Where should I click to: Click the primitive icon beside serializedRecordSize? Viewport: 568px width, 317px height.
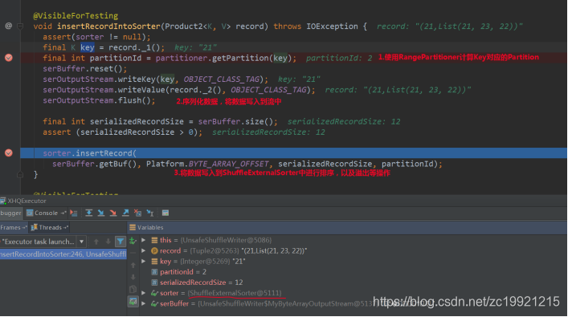pos(154,282)
